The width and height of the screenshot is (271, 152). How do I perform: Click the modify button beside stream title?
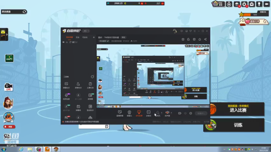[123, 37]
